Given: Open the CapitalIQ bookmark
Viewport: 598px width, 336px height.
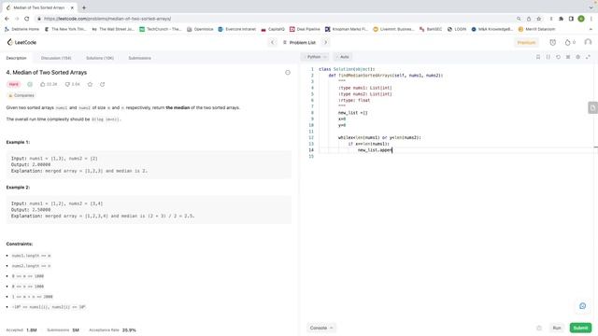Looking at the screenshot, I should 273,29.
